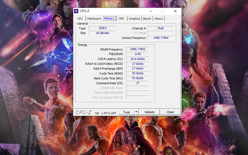The width and height of the screenshot is (248, 155).
Task: Click the empty DRAM Idle Timer field
Action: click(138, 88)
